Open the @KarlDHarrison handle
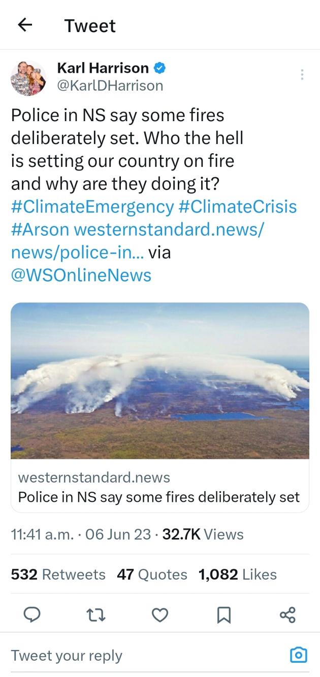 (x=110, y=86)
